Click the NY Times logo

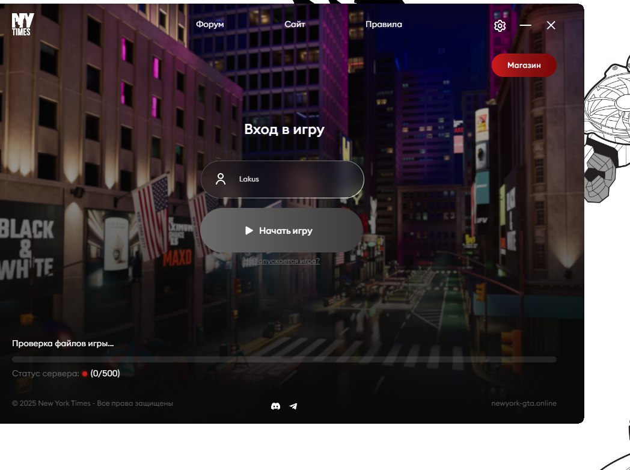[x=23, y=25]
